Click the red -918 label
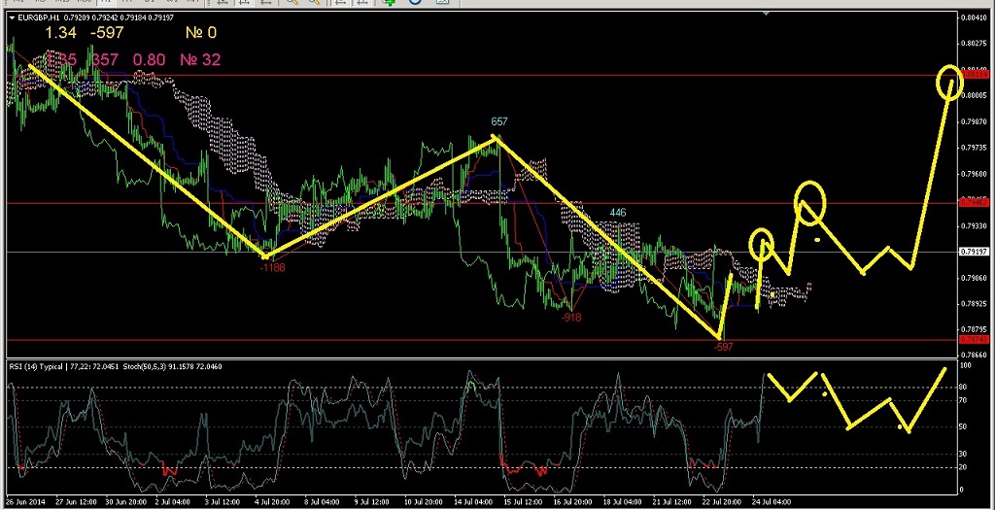Screen dimensions: 995x510 571,317
